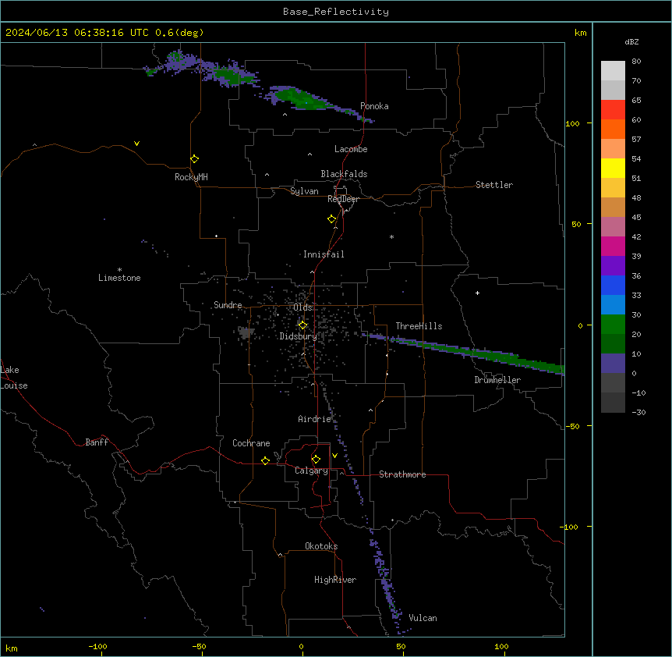
Task: Click the -100 tick on bottom axis
Action: 97,646
